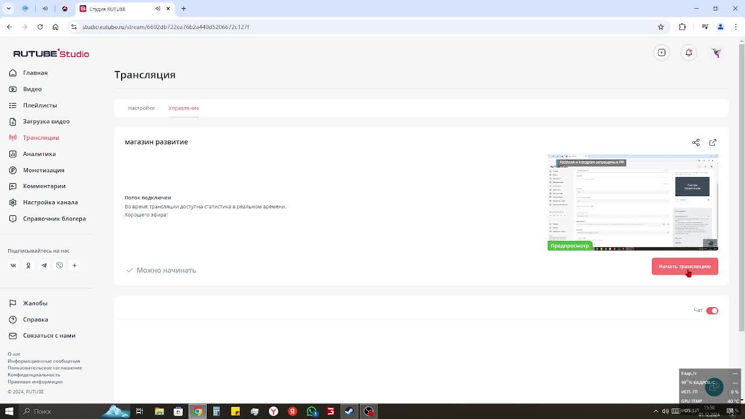This screenshot has width=745, height=419.
Task: Open Аналитика in the sidebar
Action: (x=39, y=154)
